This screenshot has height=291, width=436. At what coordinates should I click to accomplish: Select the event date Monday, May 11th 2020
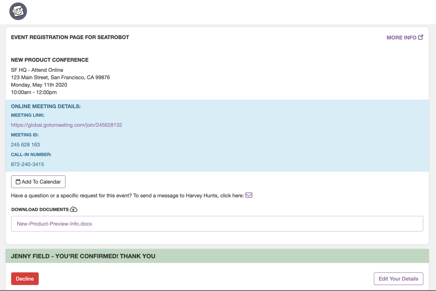pos(39,85)
